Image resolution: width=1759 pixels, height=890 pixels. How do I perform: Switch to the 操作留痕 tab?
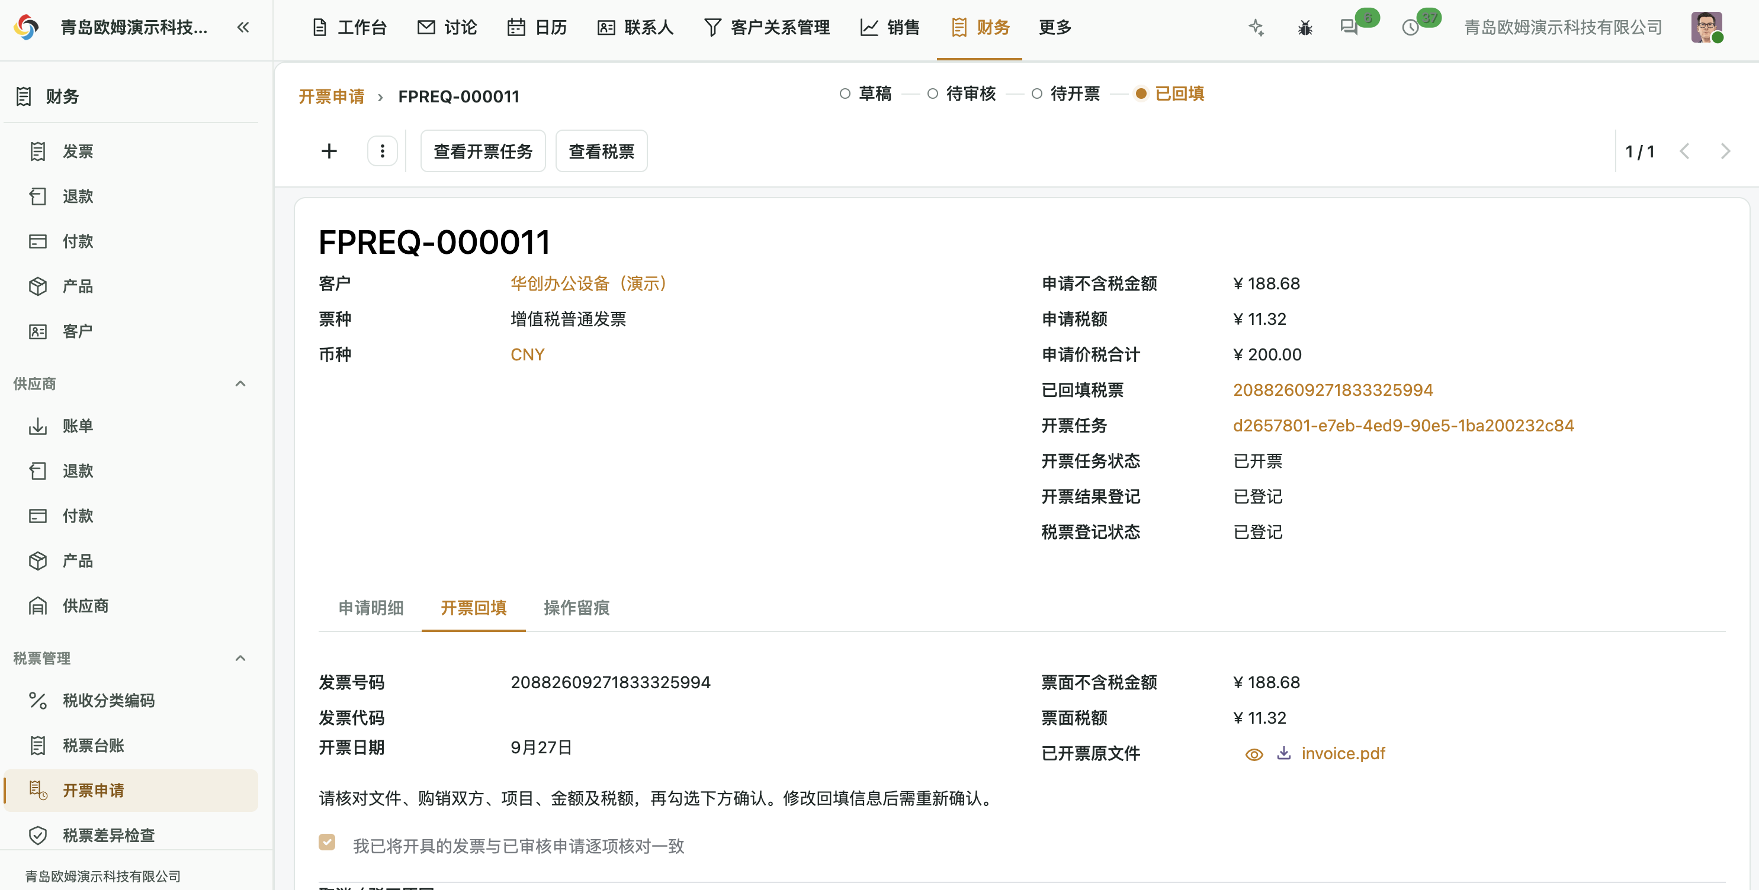576,608
